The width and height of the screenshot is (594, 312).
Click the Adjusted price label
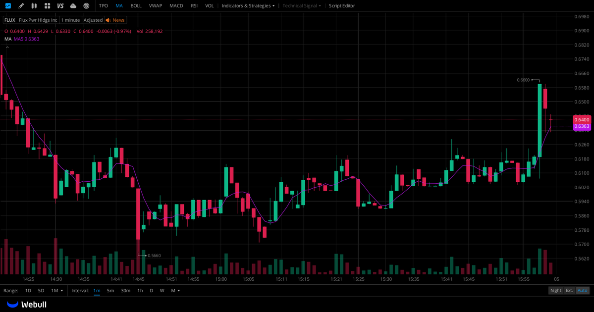pos(93,20)
